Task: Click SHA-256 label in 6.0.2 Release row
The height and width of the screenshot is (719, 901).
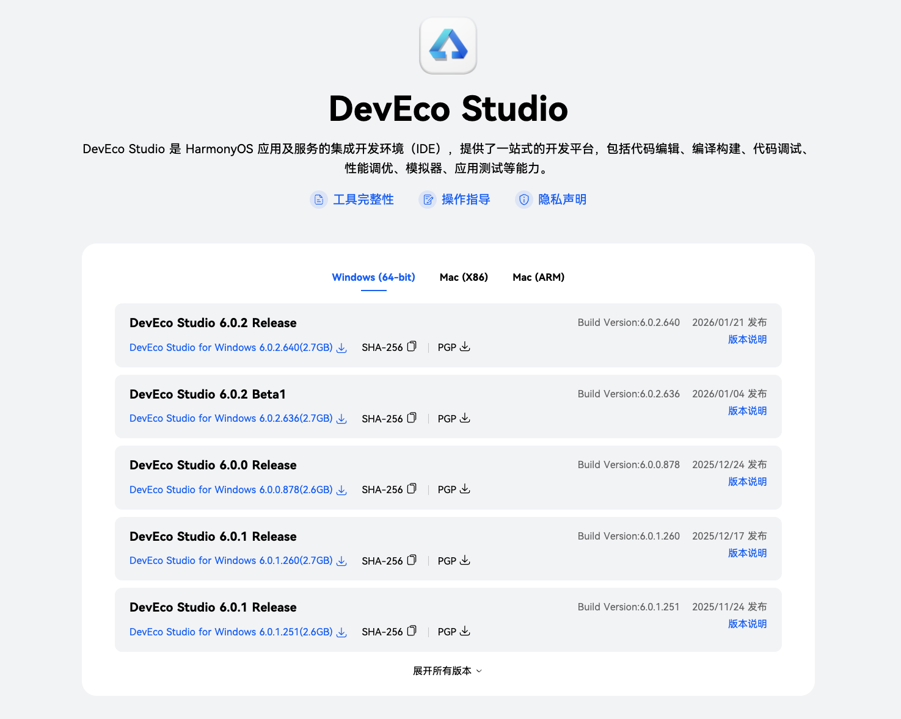Action: pos(382,347)
